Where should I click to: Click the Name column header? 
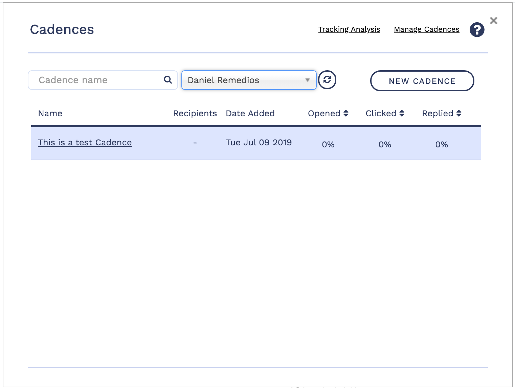50,113
